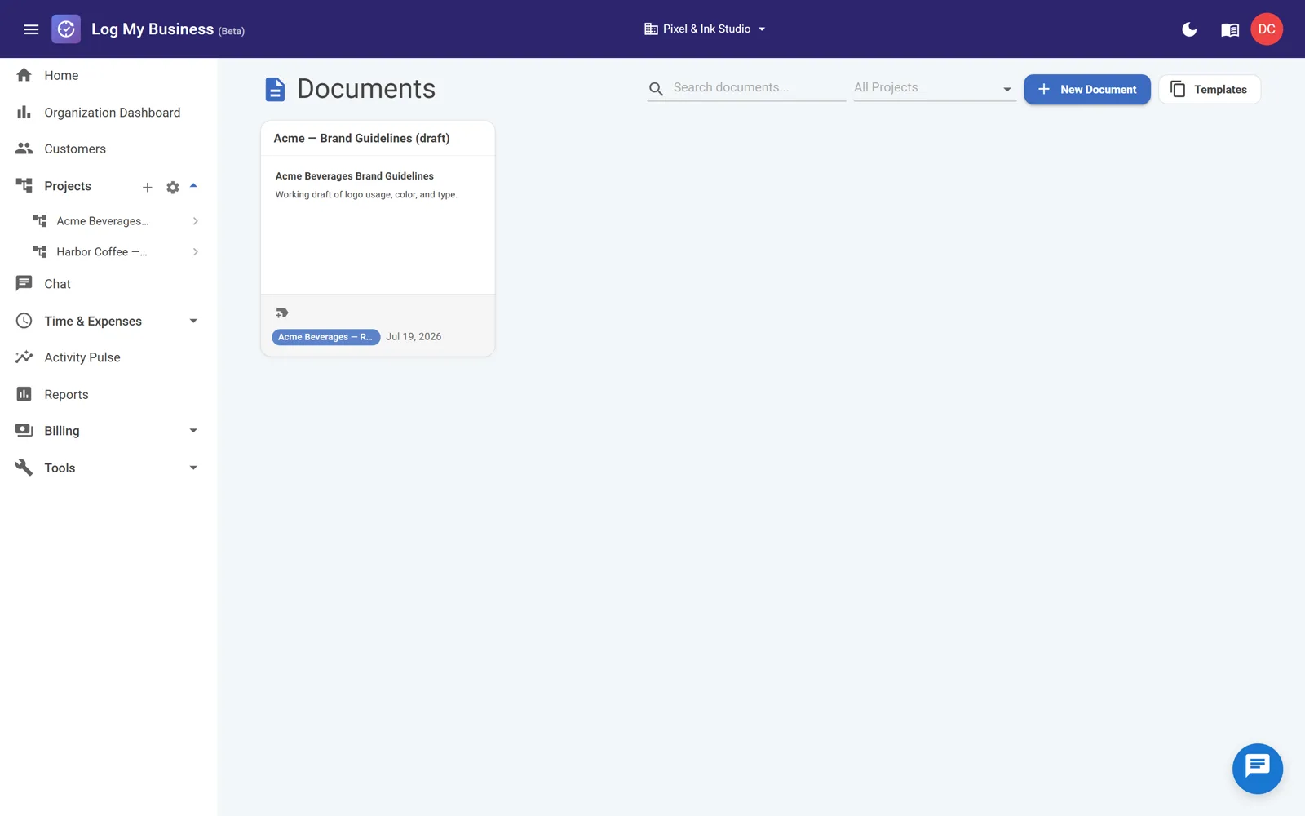Screen dimensions: 1305x816
Task: Toggle dark mode with the moon icon
Action: [x=1189, y=29]
